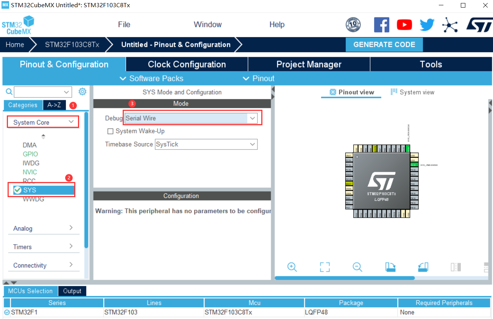Rotate the chip view clockwise
493x319 pixels.
point(390,267)
